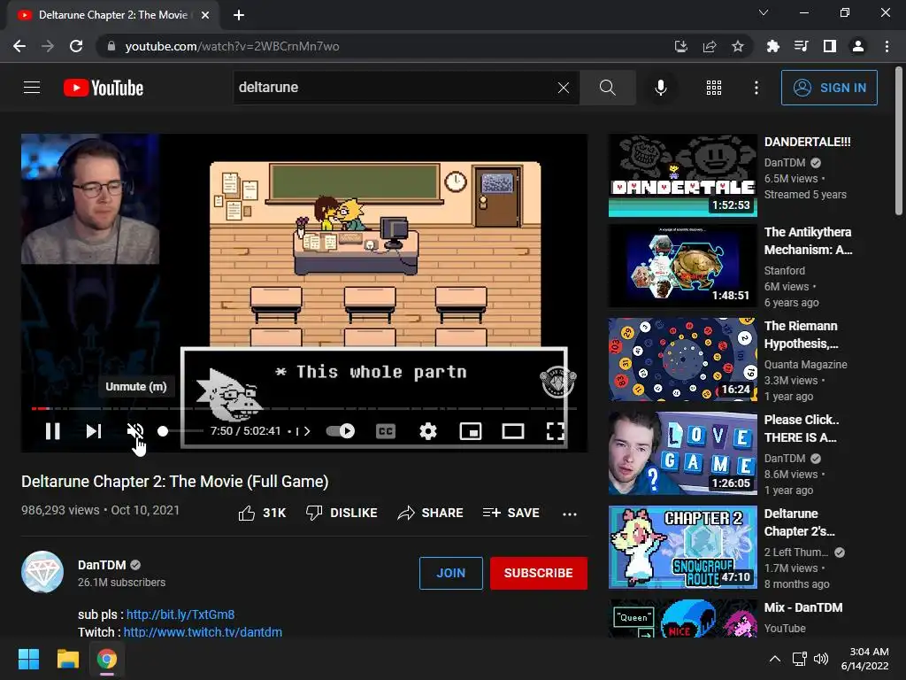Search with your voice microphone
906x680 pixels.
tap(660, 88)
